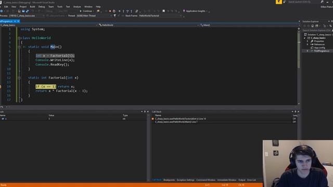Open the Debug menu
The height and width of the screenshot is (187, 333).
tap(42, 7)
